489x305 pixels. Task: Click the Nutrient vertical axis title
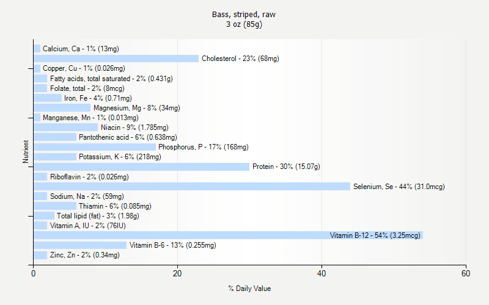26,151
